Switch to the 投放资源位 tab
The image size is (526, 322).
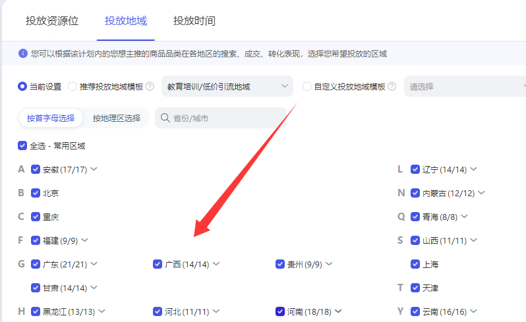52,21
